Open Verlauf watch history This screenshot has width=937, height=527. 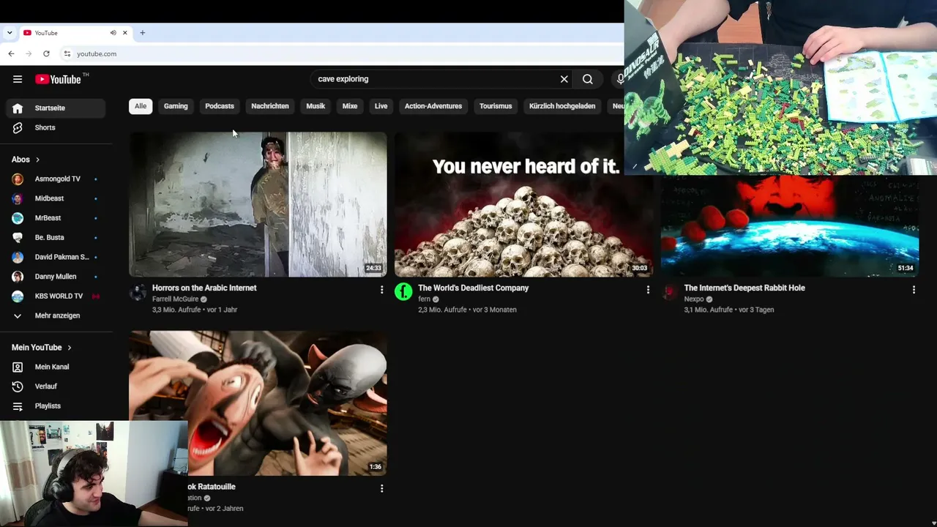[56, 386]
